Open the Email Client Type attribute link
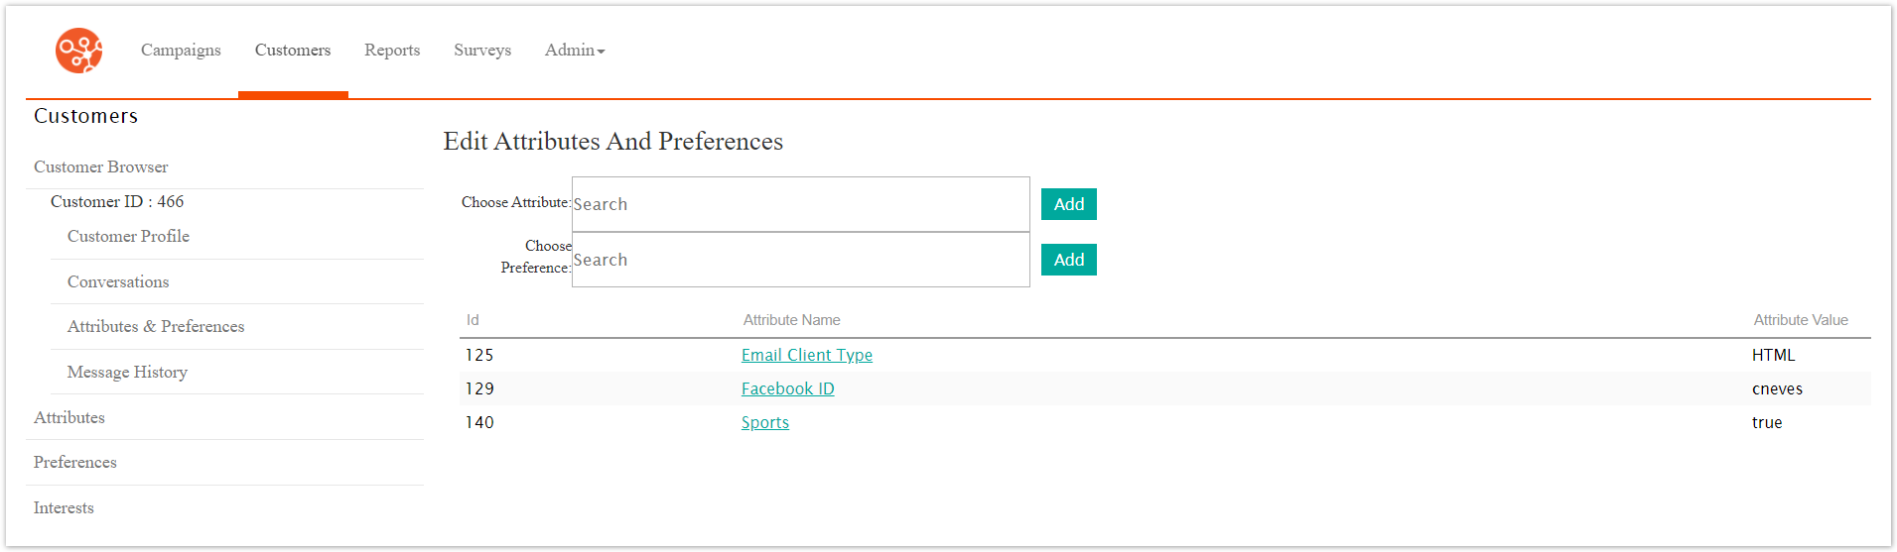Image resolution: width=1897 pixels, height=552 pixels. [806, 355]
